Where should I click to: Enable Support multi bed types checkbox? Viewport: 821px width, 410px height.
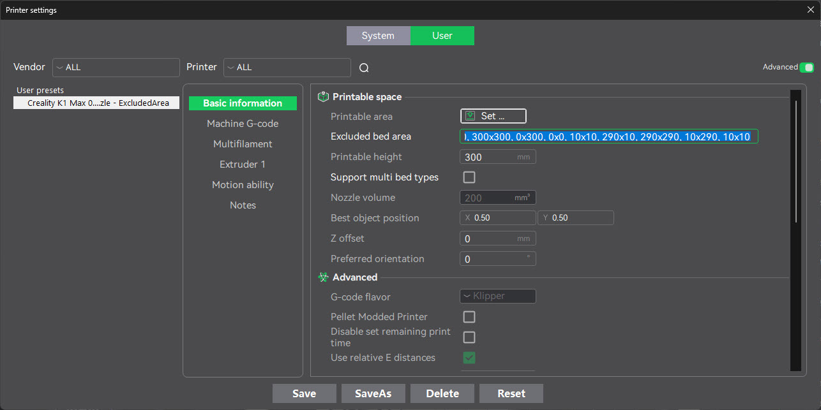coord(469,177)
